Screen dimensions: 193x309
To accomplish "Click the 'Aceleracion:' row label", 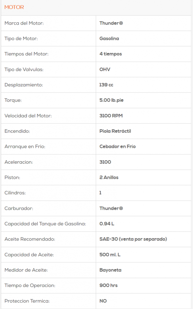I will (x=19, y=162).
